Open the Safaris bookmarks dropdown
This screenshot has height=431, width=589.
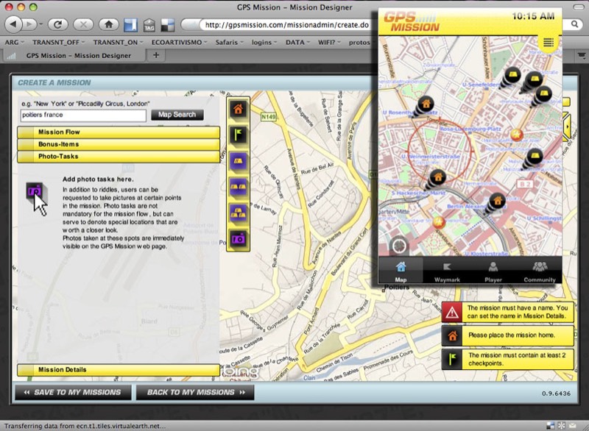pos(229,43)
